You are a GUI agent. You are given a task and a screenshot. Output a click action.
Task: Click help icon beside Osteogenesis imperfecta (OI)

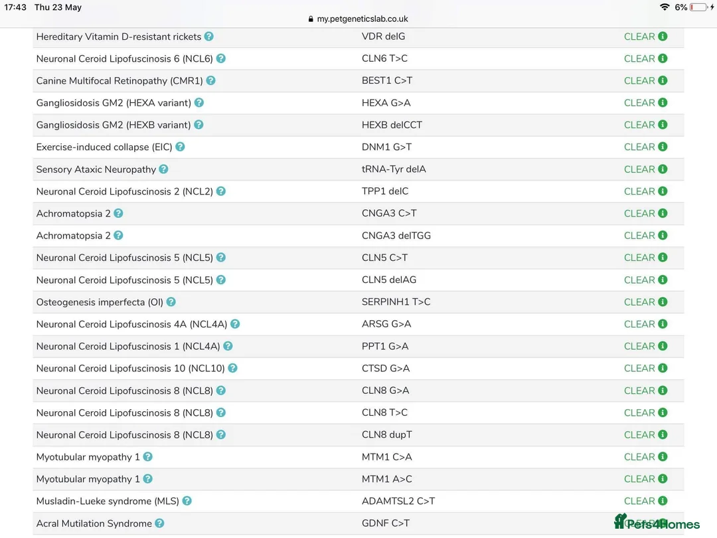[171, 302]
